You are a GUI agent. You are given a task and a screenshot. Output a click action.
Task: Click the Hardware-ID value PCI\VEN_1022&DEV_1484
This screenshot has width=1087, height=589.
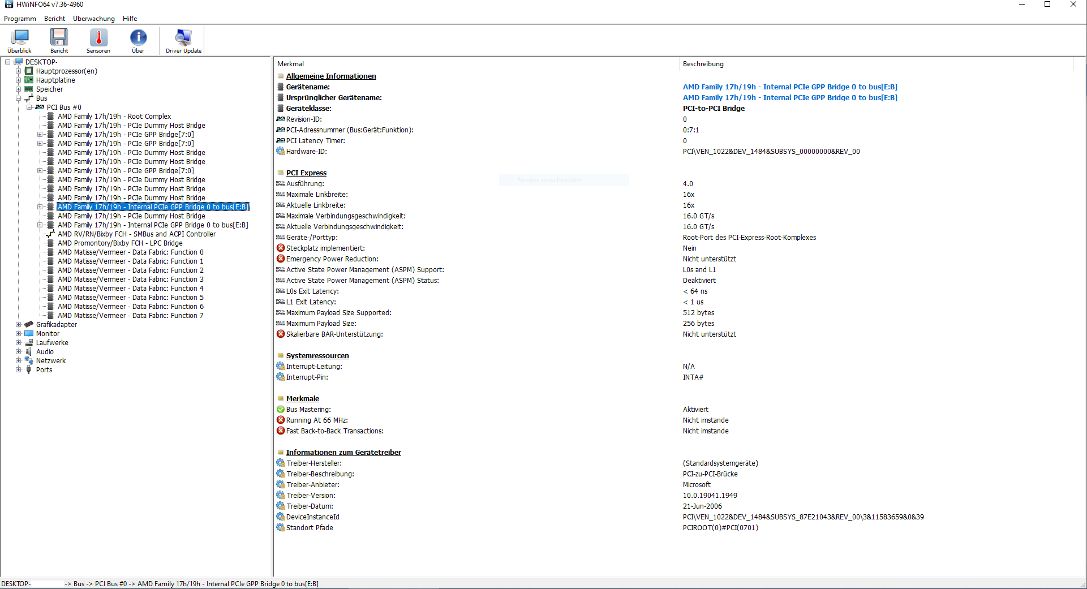point(771,152)
